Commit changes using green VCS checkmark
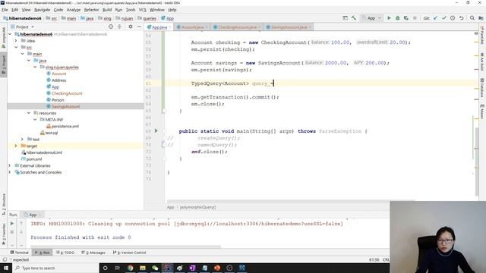The height and width of the screenshot is (273, 486). (443, 18)
